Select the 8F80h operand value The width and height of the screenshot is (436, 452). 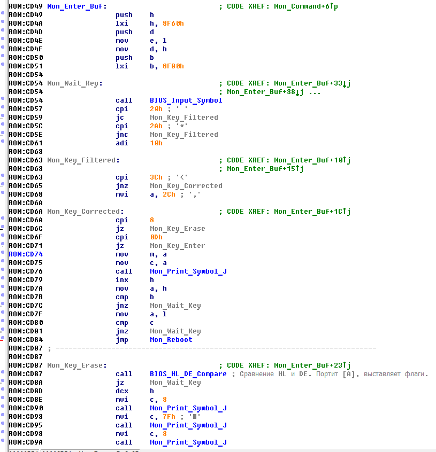[173, 66]
